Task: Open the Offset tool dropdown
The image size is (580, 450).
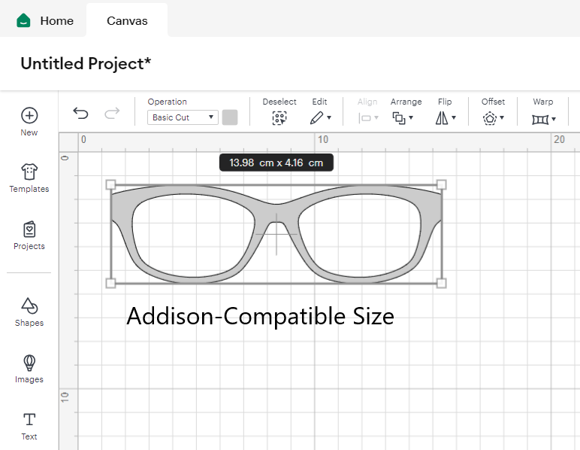Action: tap(493, 118)
